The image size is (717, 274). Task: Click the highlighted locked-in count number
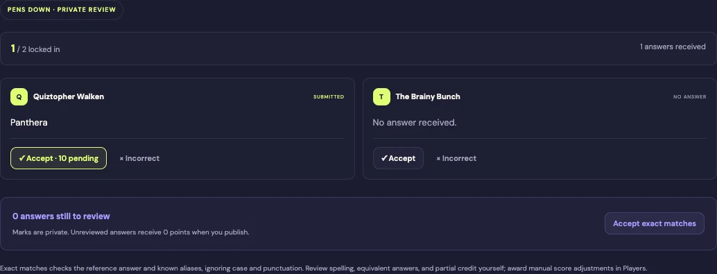pyautogui.click(x=12, y=49)
